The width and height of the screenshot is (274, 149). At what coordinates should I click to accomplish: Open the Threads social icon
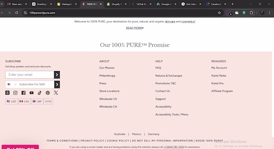click(7, 93)
